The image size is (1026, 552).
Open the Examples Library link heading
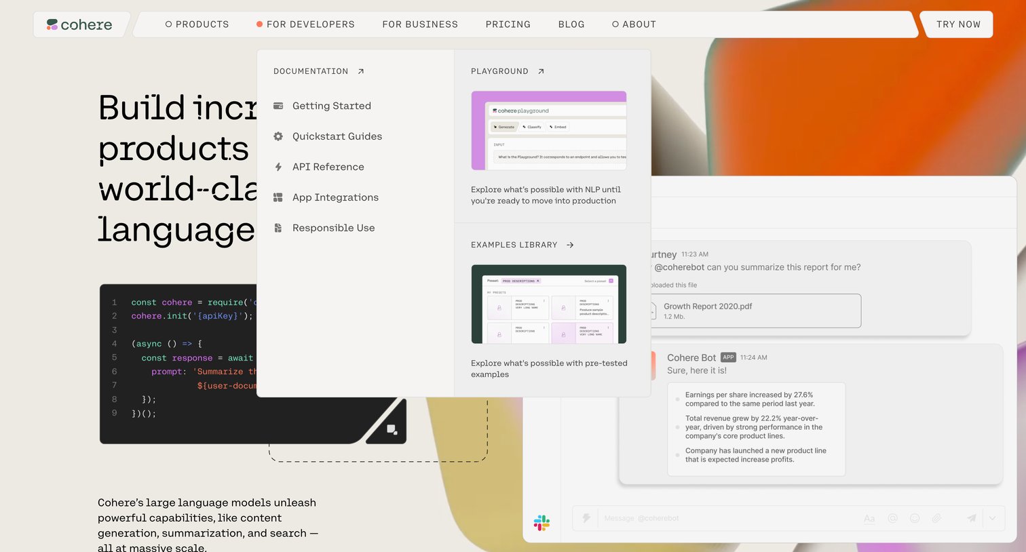tap(522, 245)
